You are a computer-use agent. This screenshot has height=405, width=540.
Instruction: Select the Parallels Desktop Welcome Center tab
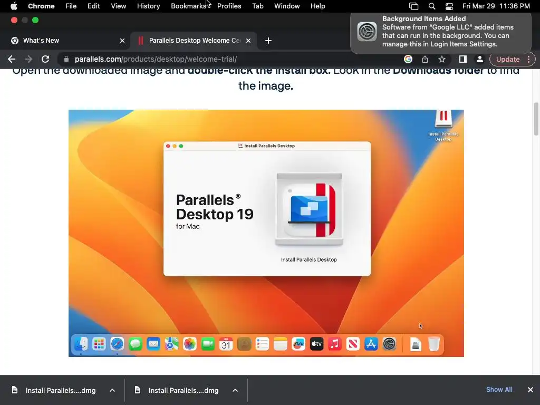pos(194,41)
